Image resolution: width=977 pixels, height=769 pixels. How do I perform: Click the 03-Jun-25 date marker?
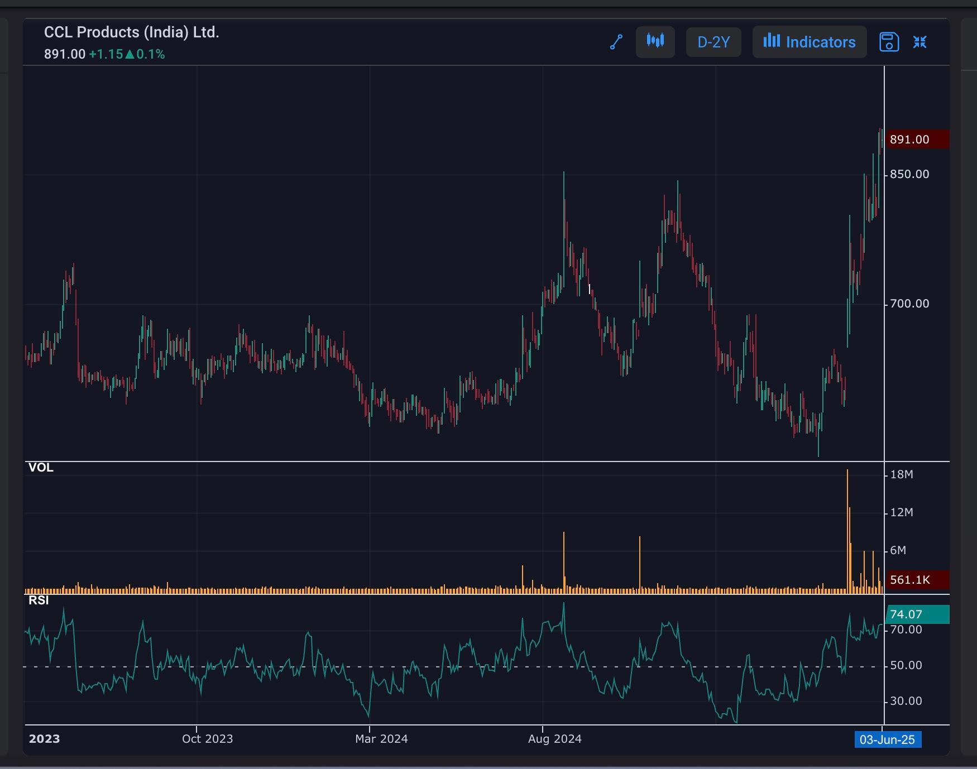point(888,740)
